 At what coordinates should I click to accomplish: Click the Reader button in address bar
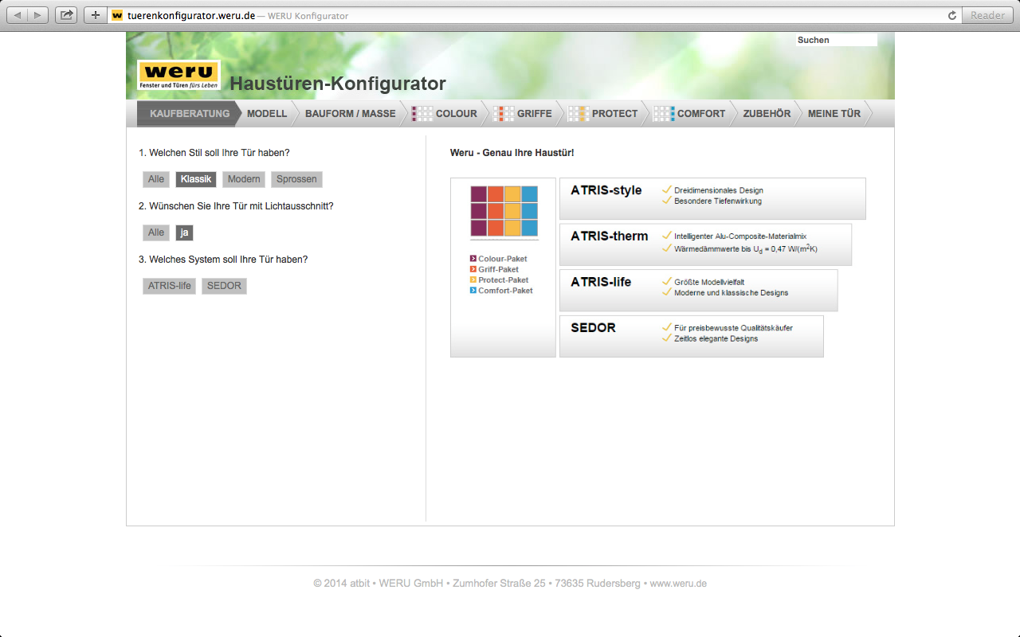click(x=987, y=15)
